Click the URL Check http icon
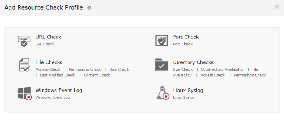The height and width of the screenshot is (129, 284). [x=24, y=41]
